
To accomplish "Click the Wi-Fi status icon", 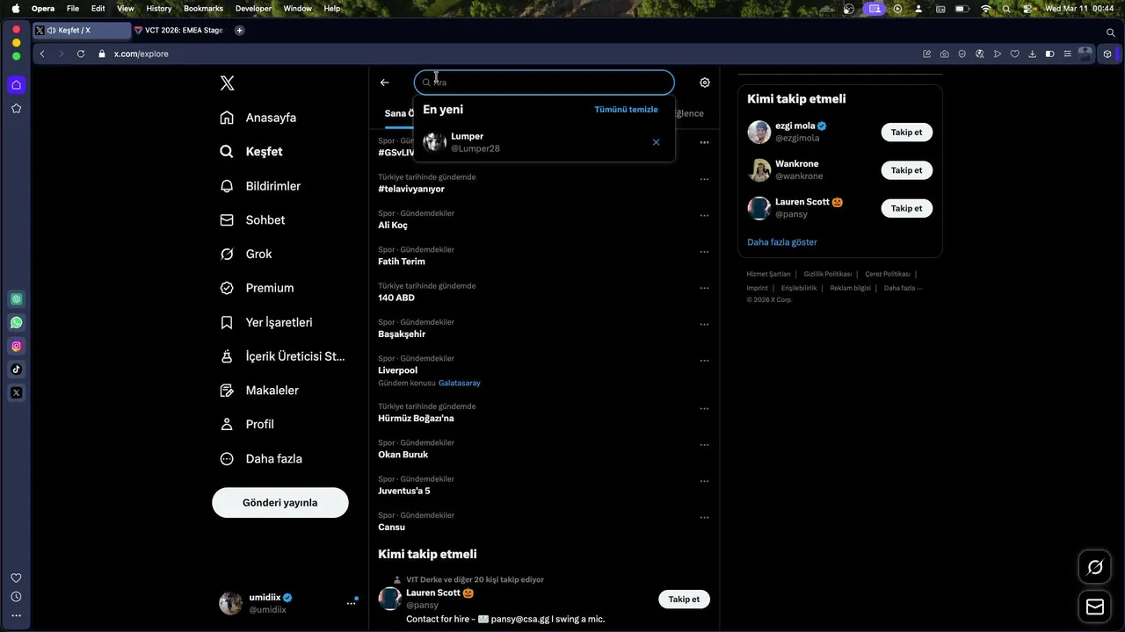I will point(985,8).
